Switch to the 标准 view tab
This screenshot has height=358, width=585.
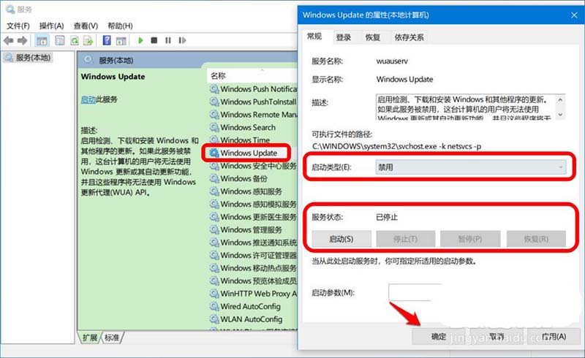pos(112,338)
